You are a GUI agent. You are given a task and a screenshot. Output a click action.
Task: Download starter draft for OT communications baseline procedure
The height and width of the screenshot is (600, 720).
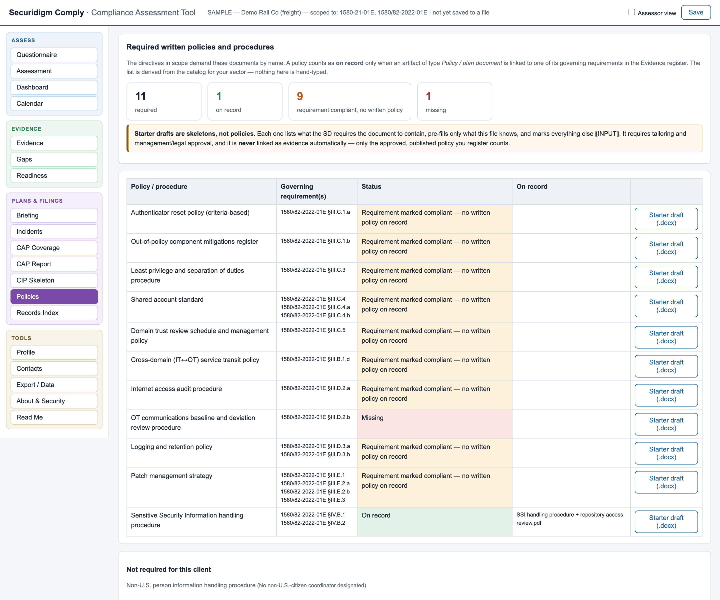click(666, 424)
